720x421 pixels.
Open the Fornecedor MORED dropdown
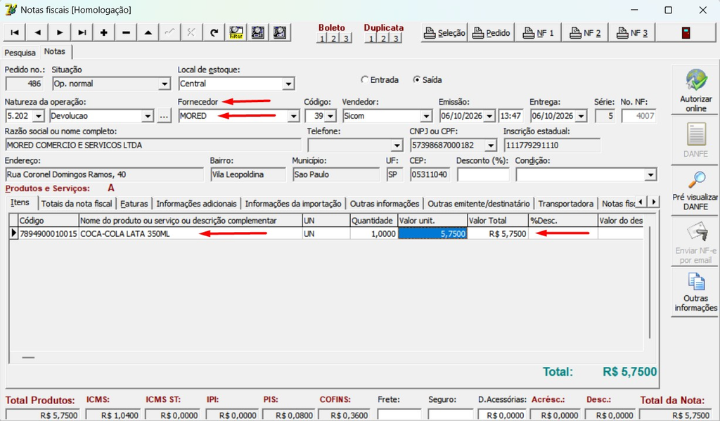point(293,116)
